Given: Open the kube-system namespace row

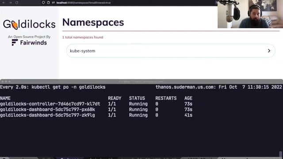Looking at the screenshot, I should (171, 51).
